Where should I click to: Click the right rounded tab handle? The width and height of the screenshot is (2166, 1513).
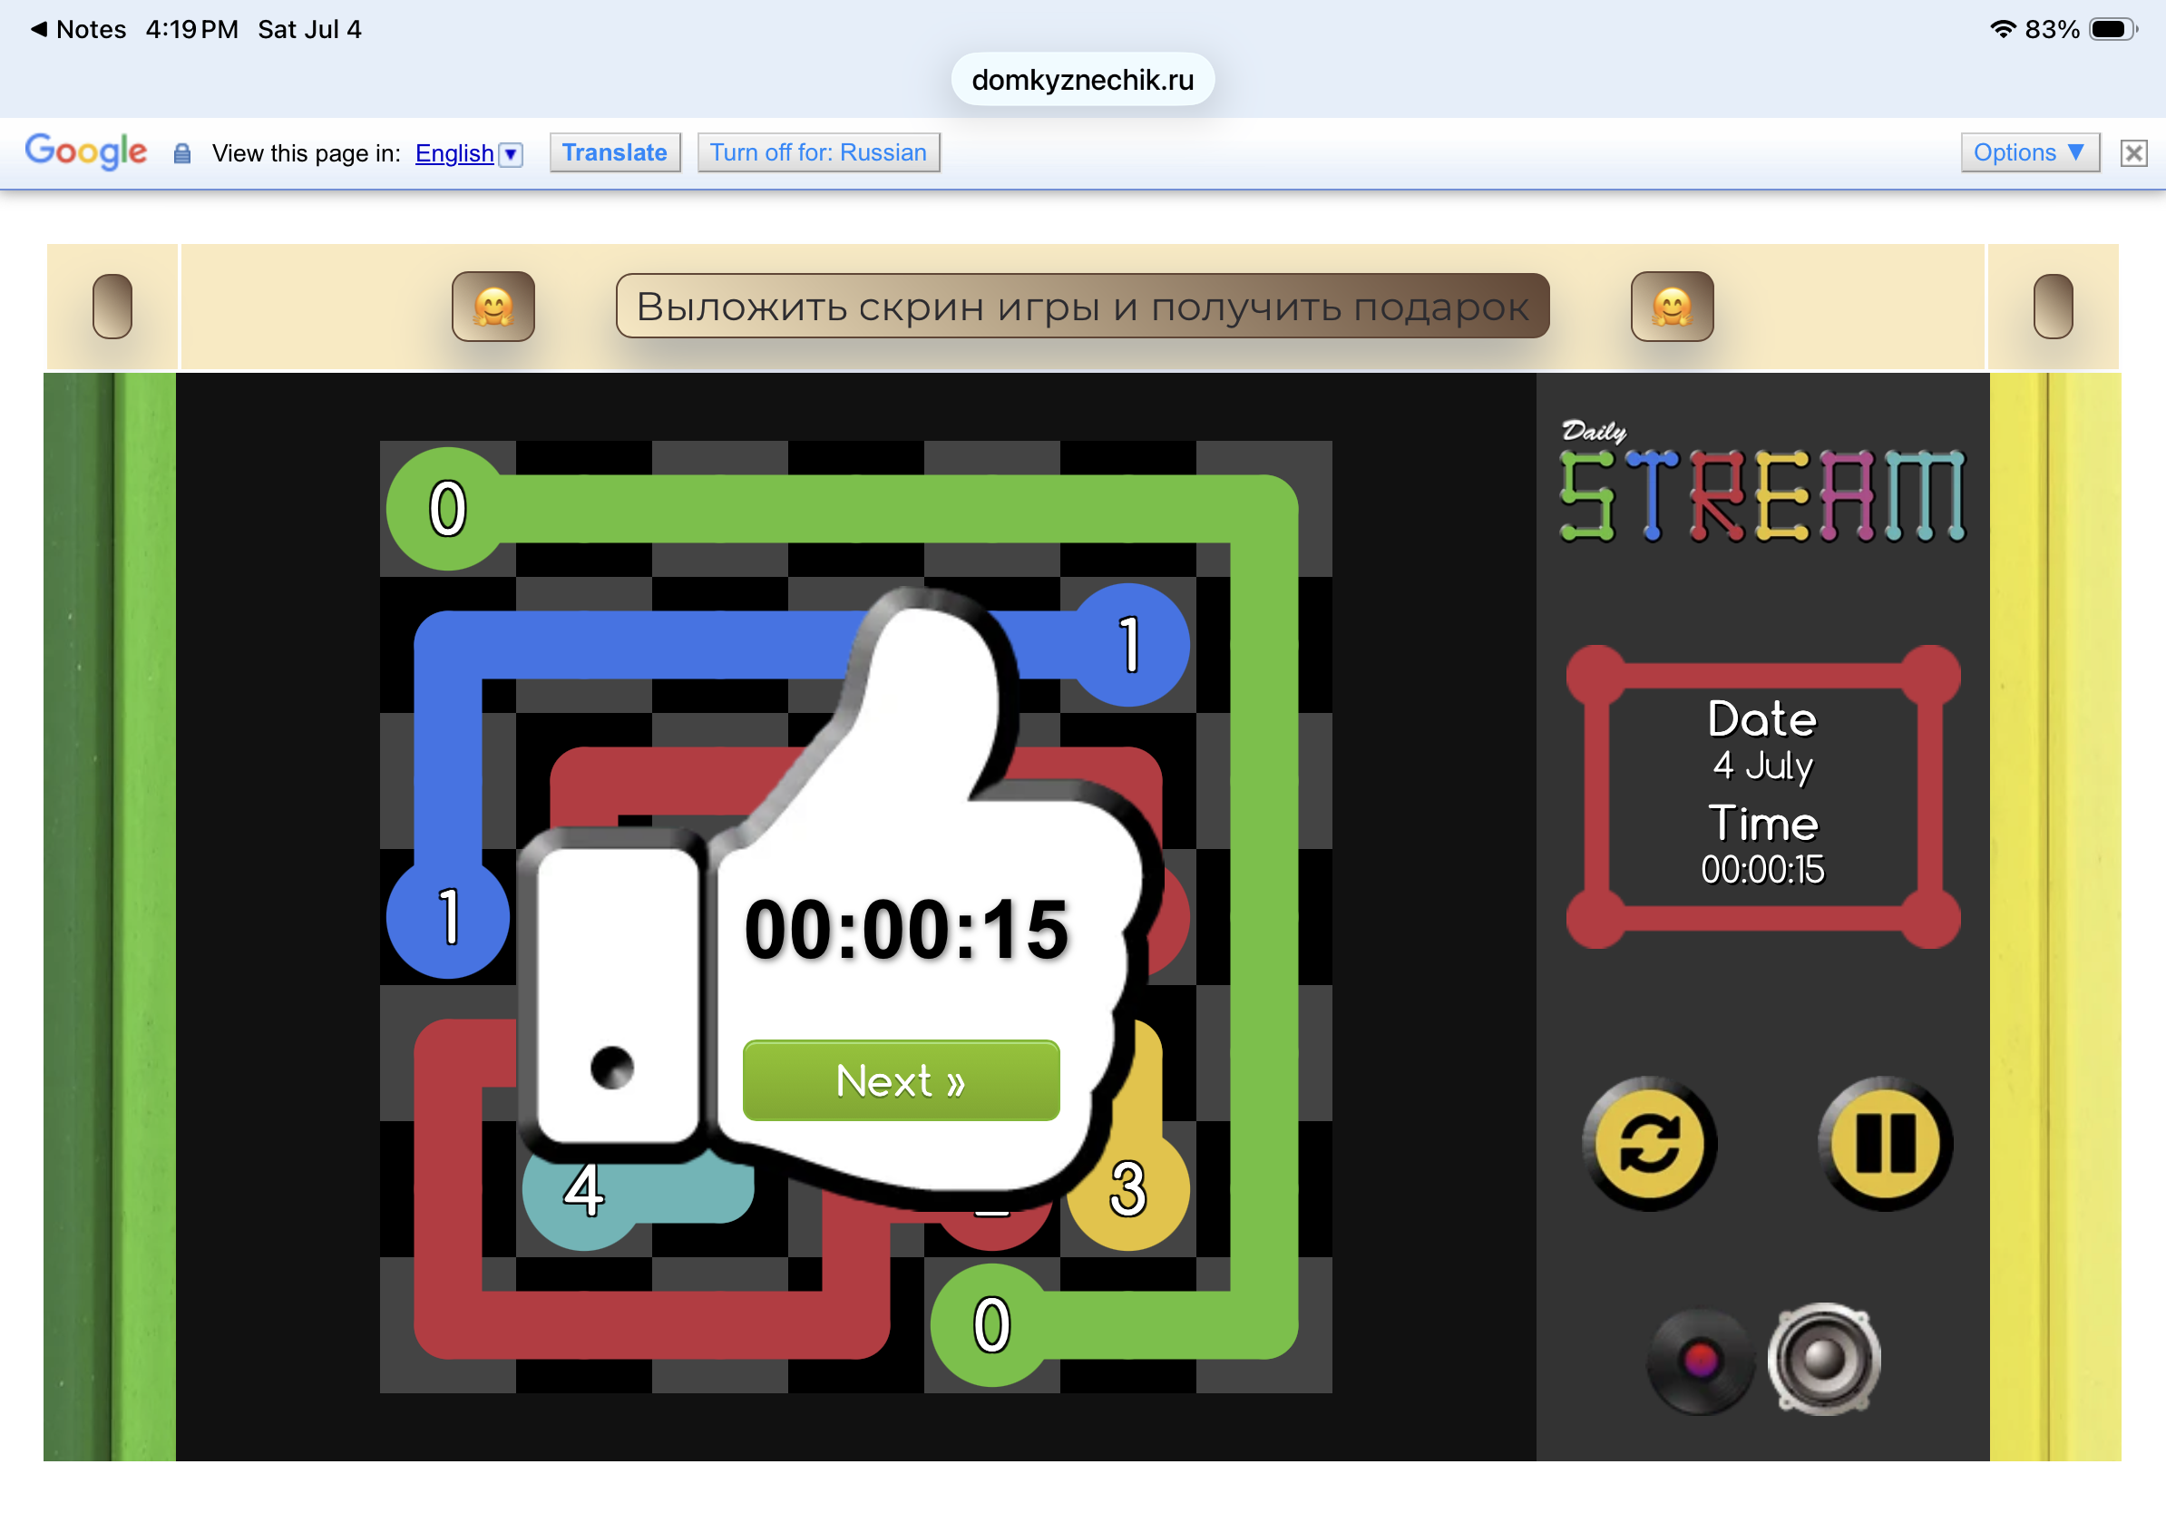coord(2053,307)
